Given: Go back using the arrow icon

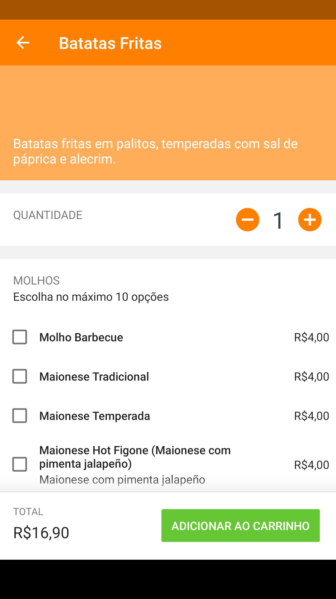Looking at the screenshot, I should (x=23, y=43).
